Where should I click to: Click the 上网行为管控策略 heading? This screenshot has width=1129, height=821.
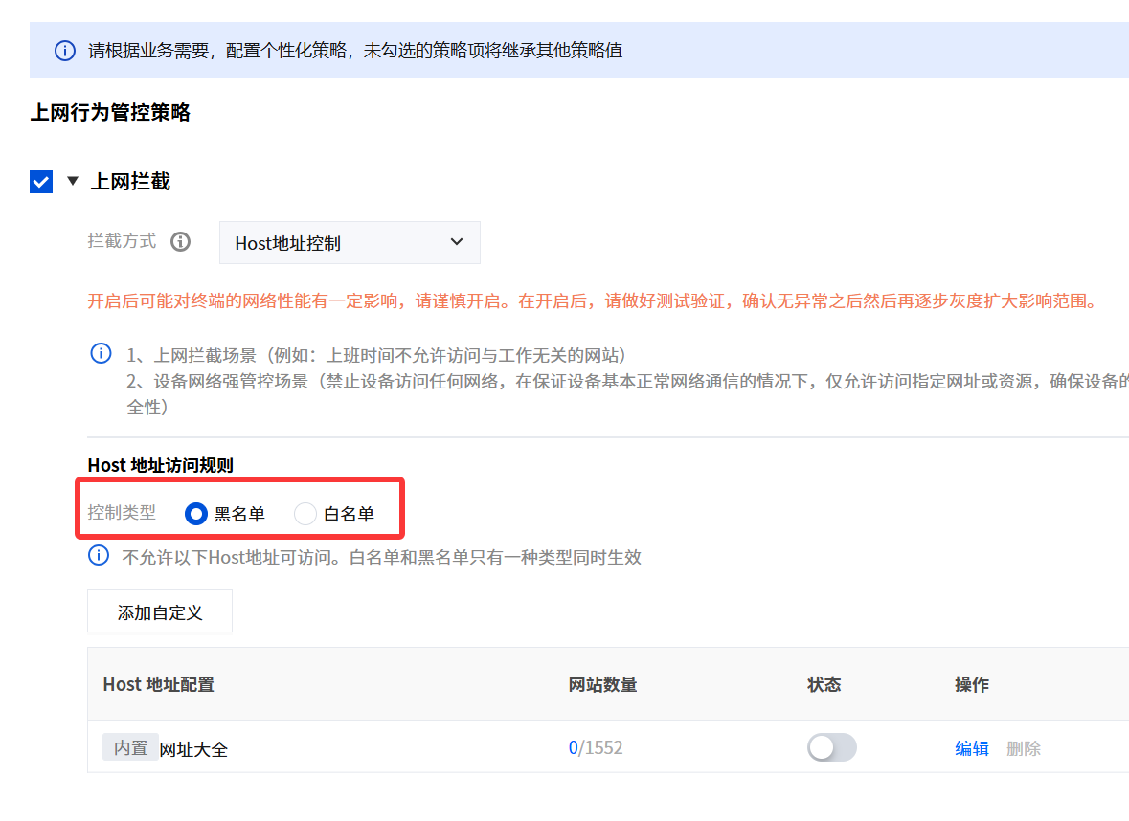110,112
